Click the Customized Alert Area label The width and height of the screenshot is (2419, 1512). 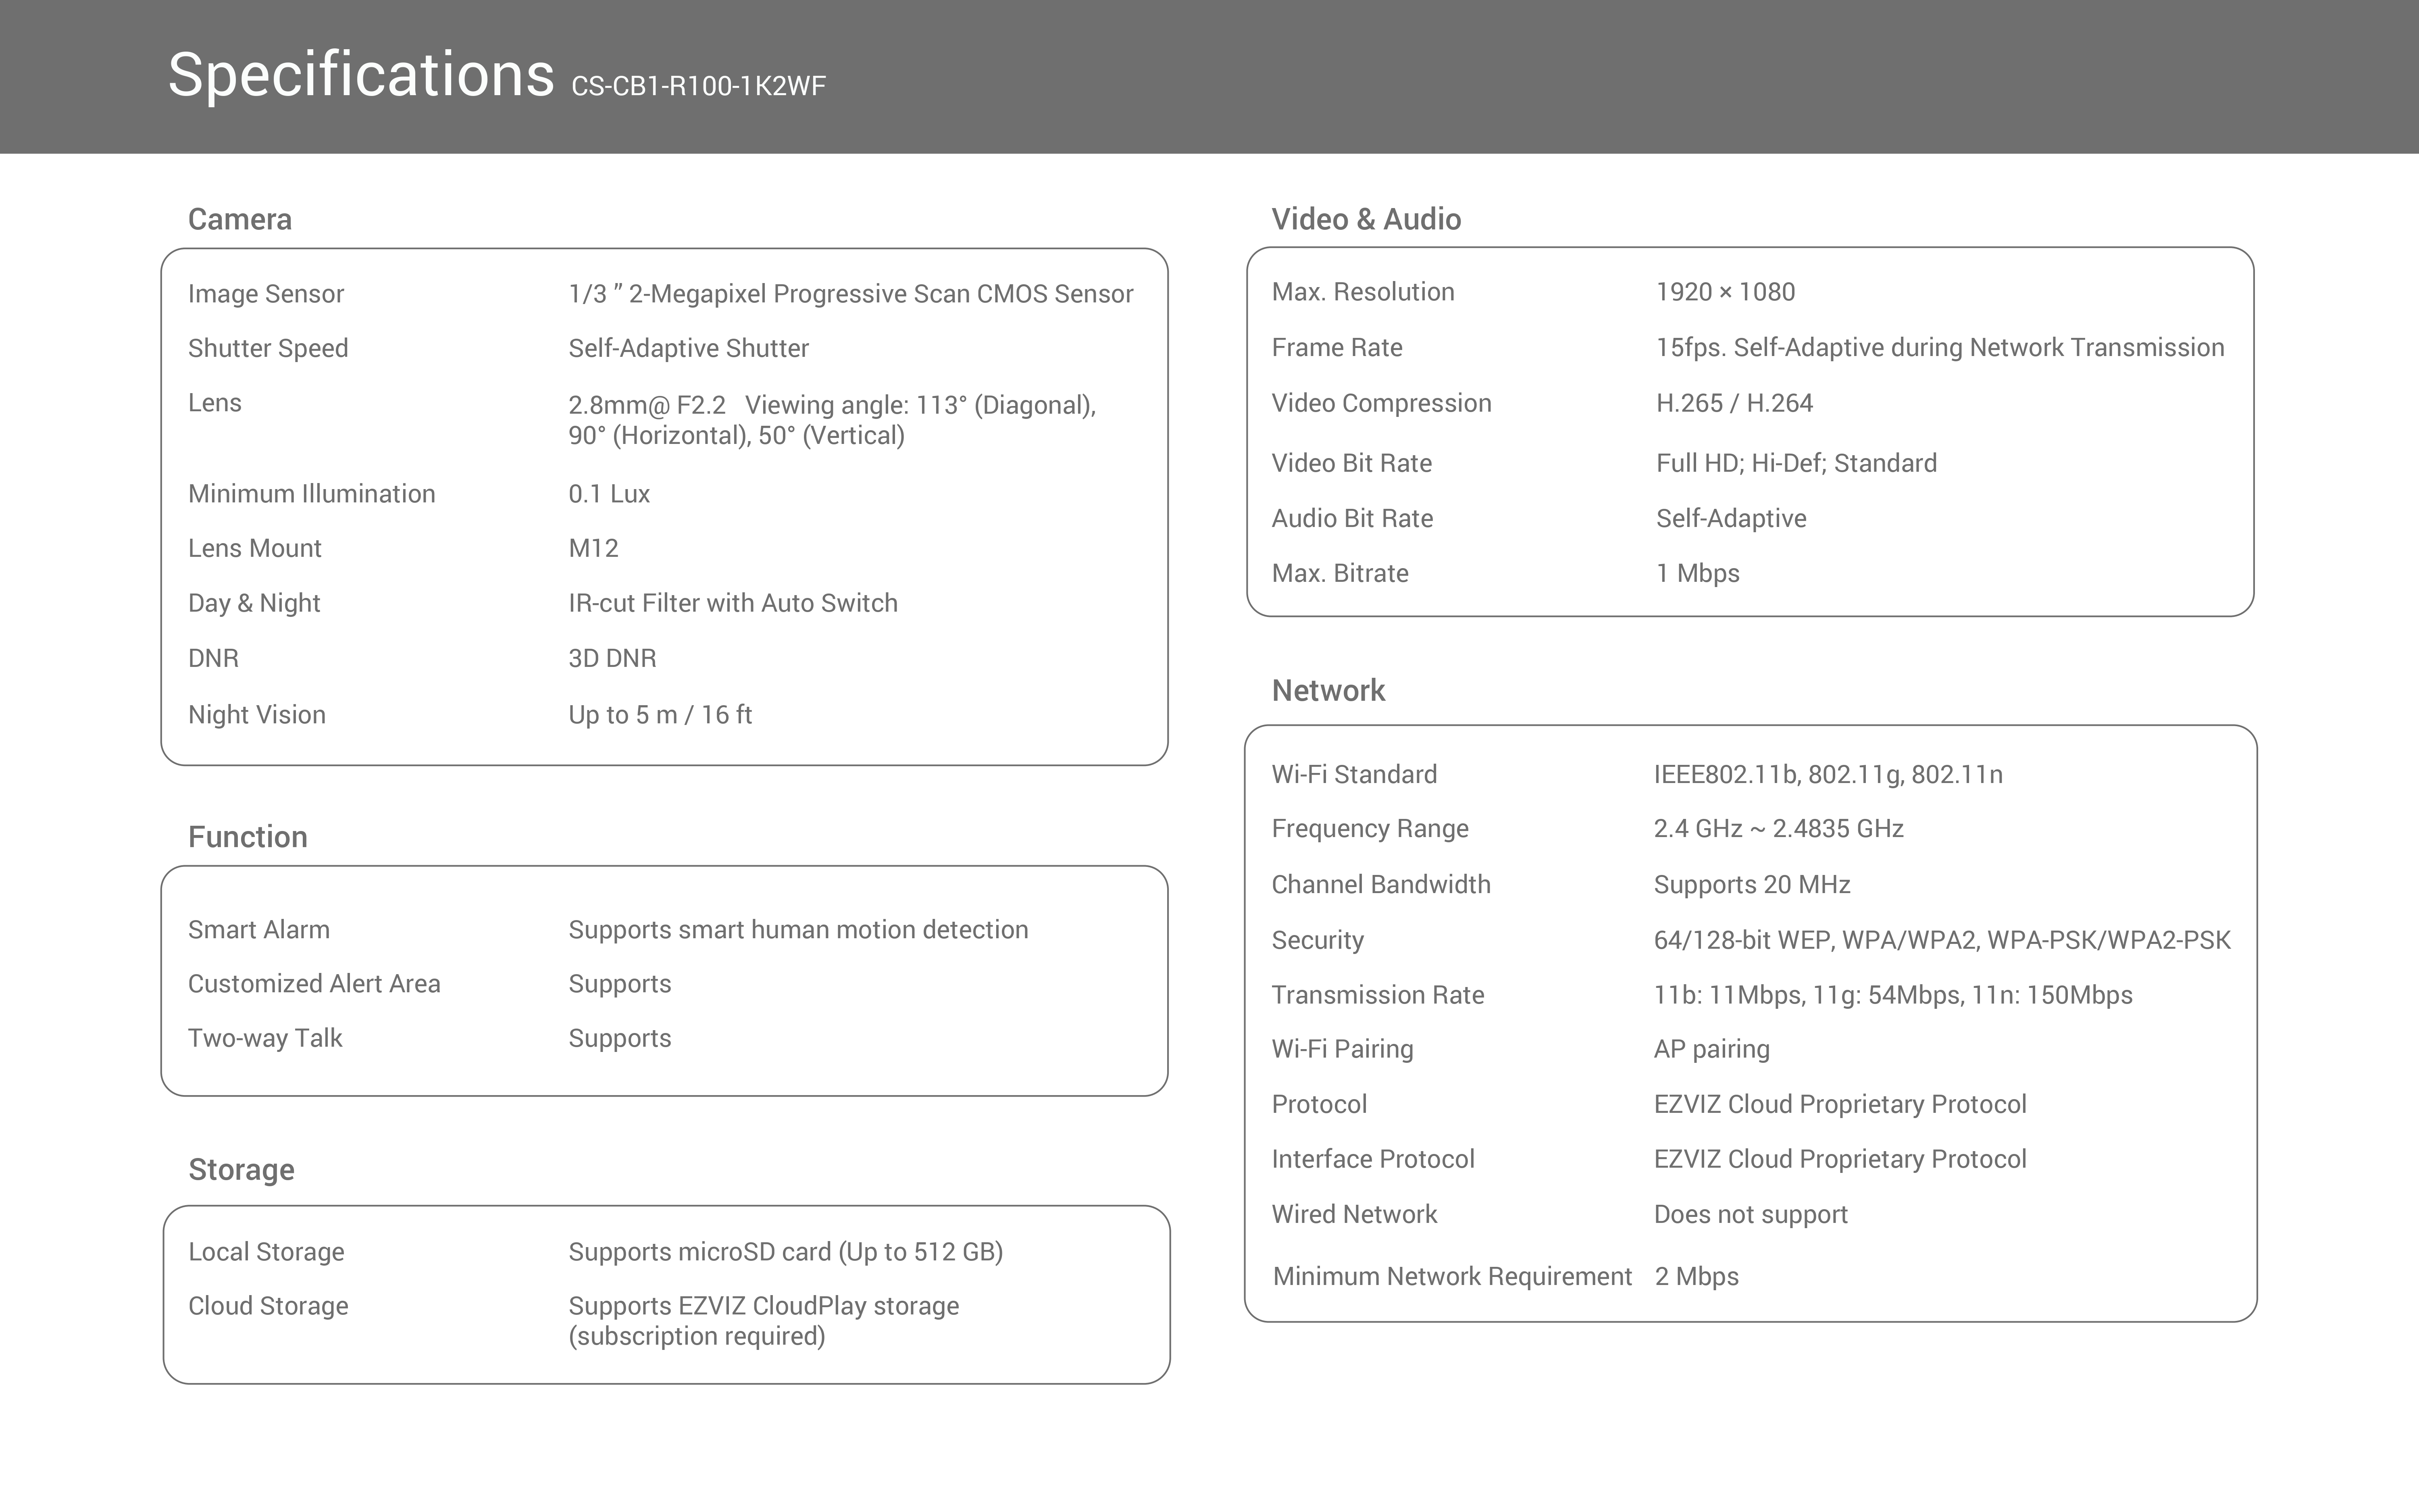(x=314, y=984)
